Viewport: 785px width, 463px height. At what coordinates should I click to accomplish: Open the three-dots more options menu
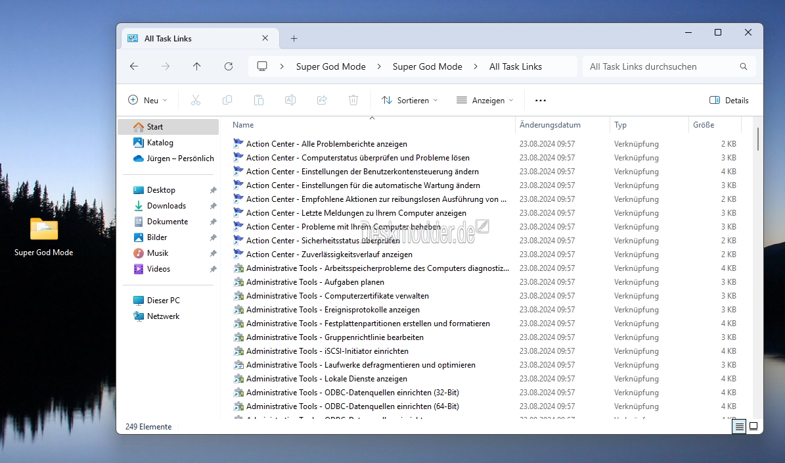(x=540, y=100)
